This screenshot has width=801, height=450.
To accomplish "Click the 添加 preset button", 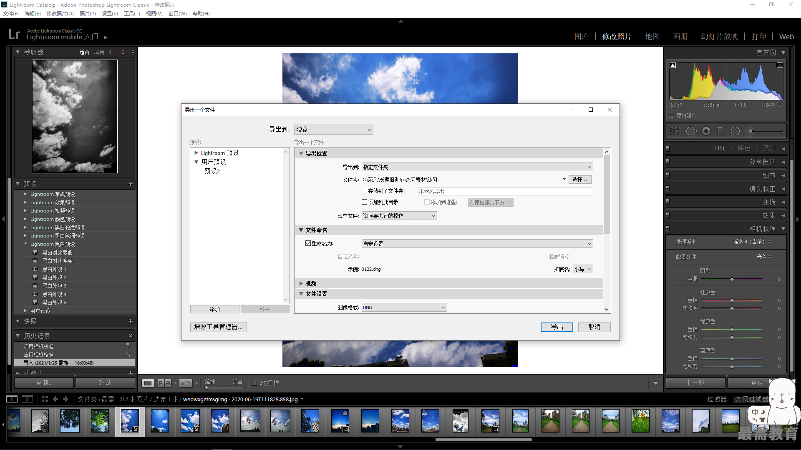I will (215, 309).
